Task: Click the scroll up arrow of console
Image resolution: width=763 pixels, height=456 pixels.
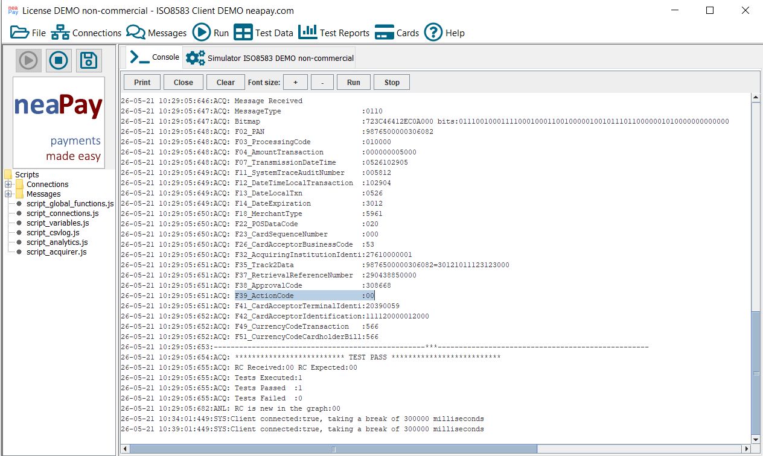Action: [x=756, y=98]
